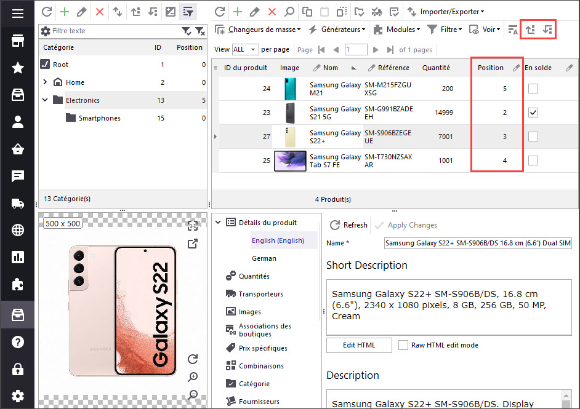Delete category with red X icon
This screenshot has height=409, width=580.
[x=100, y=12]
